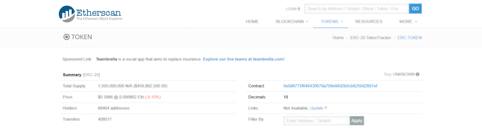Image resolution: width=482 pixels, height=129 pixels.
Task: Click the Ethereum icon beside LOGIN
Action: pos(299,9)
